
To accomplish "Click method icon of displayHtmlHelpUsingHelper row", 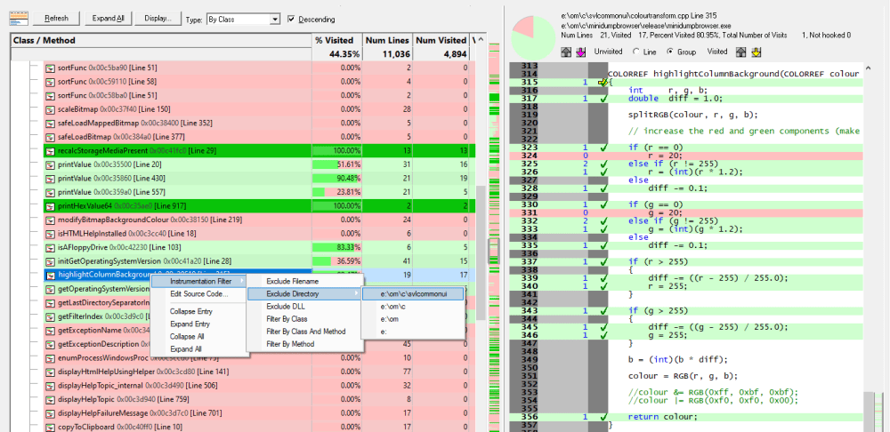I will click(50, 372).
